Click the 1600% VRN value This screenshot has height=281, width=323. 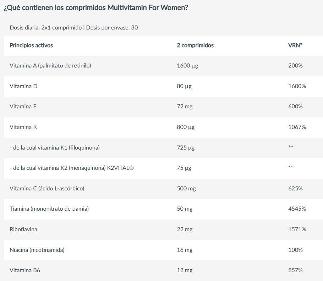click(x=297, y=86)
